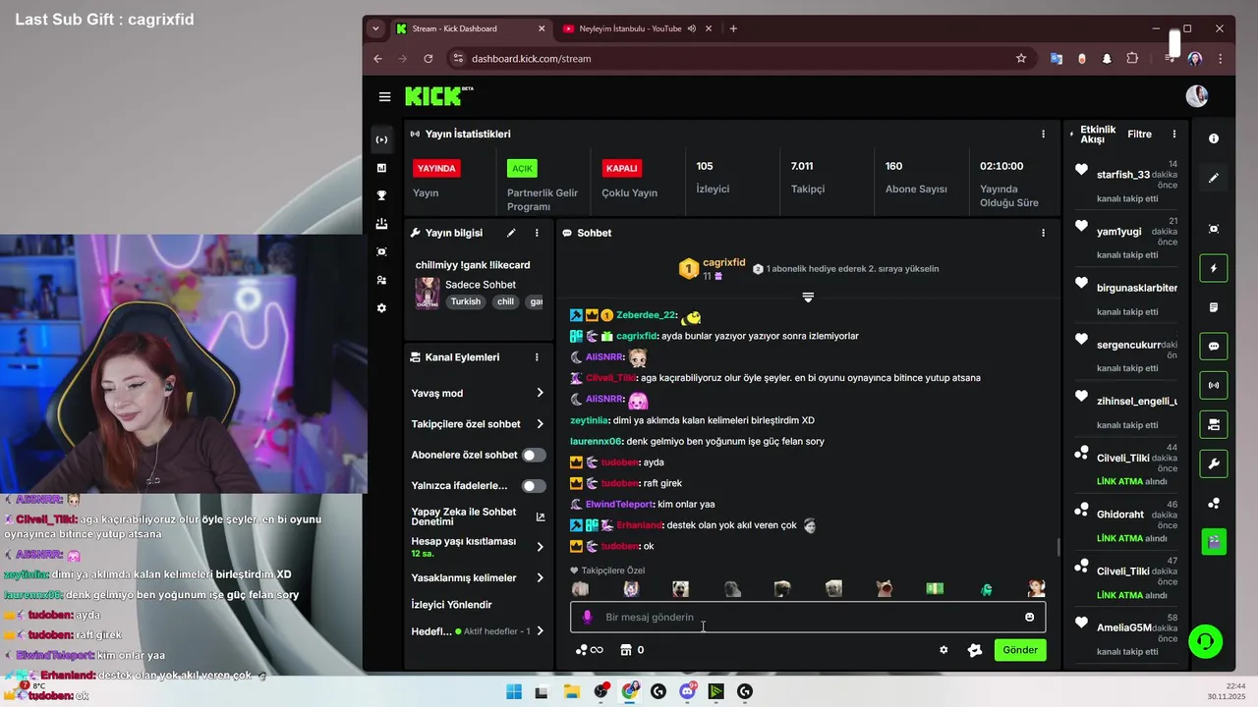Open Etkinlik Akışı three-dot menu

[1173, 134]
